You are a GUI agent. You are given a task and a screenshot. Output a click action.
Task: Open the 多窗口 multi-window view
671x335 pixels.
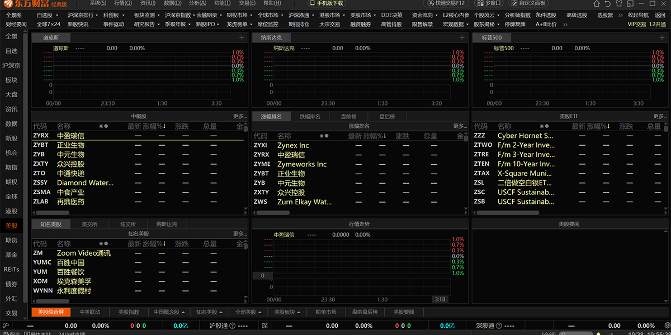(489, 3)
